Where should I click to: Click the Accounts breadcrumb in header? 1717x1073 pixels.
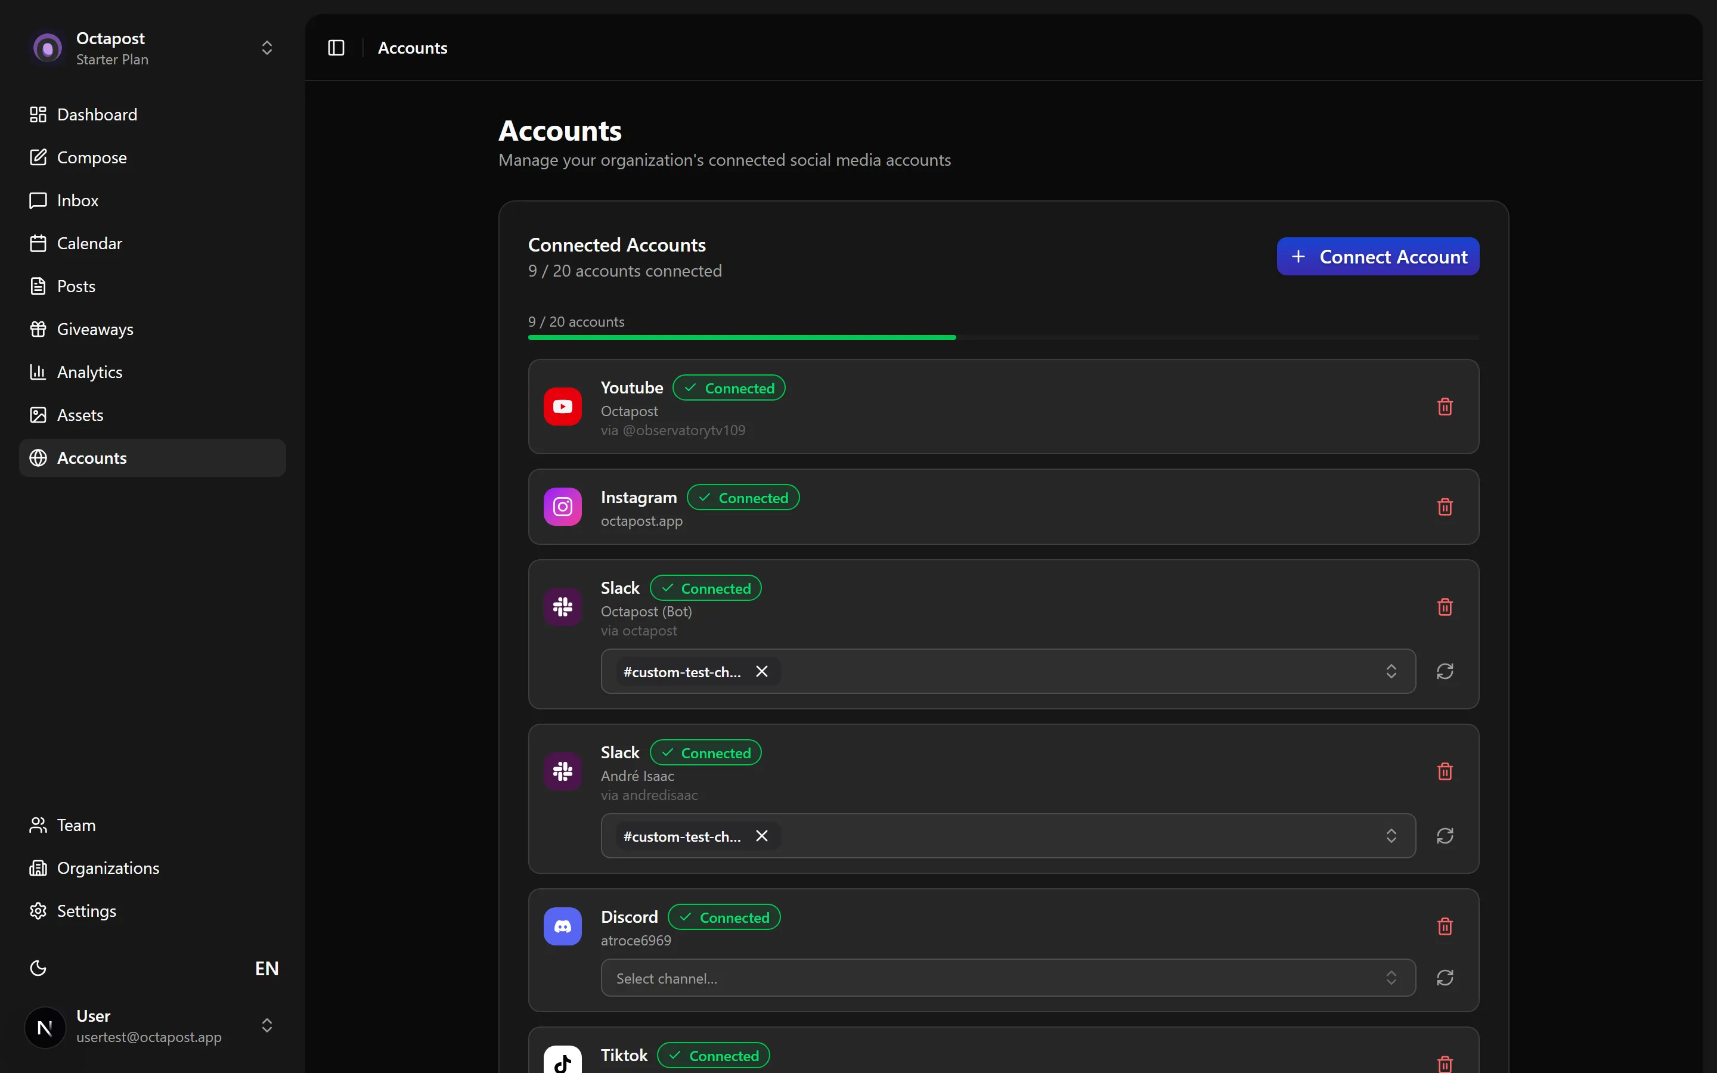tap(412, 48)
